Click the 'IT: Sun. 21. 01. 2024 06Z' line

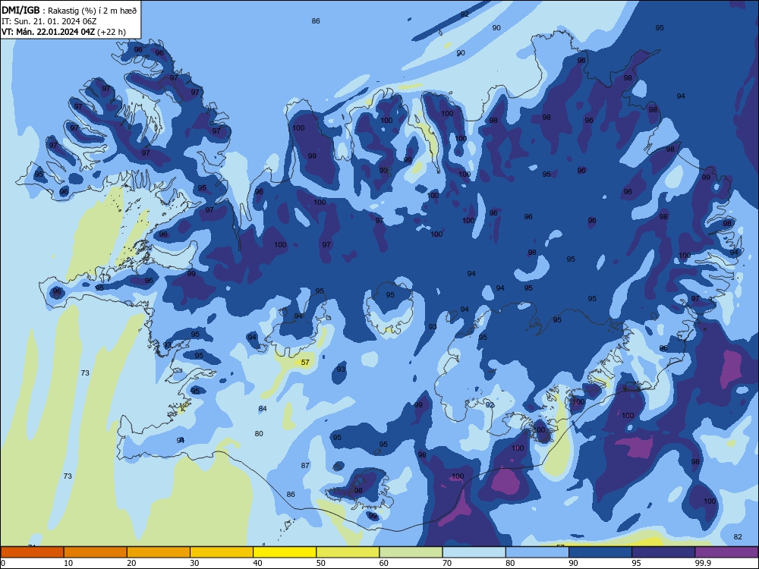[x=49, y=21]
